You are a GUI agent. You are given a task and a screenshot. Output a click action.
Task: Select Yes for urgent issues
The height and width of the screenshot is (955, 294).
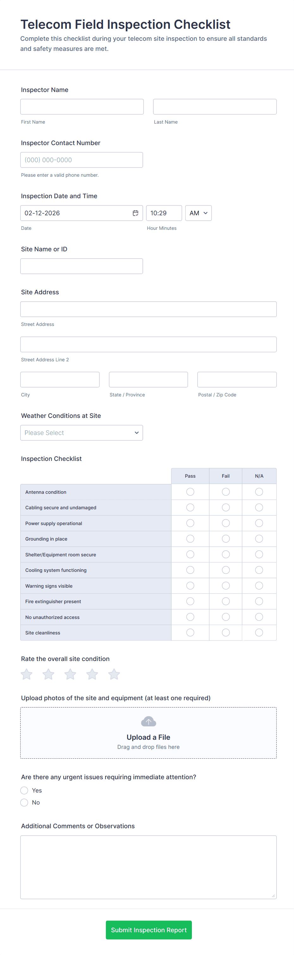coord(24,790)
